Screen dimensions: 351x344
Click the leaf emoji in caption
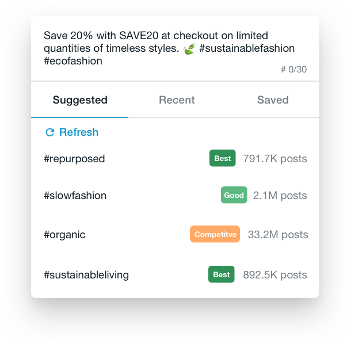click(x=189, y=48)
